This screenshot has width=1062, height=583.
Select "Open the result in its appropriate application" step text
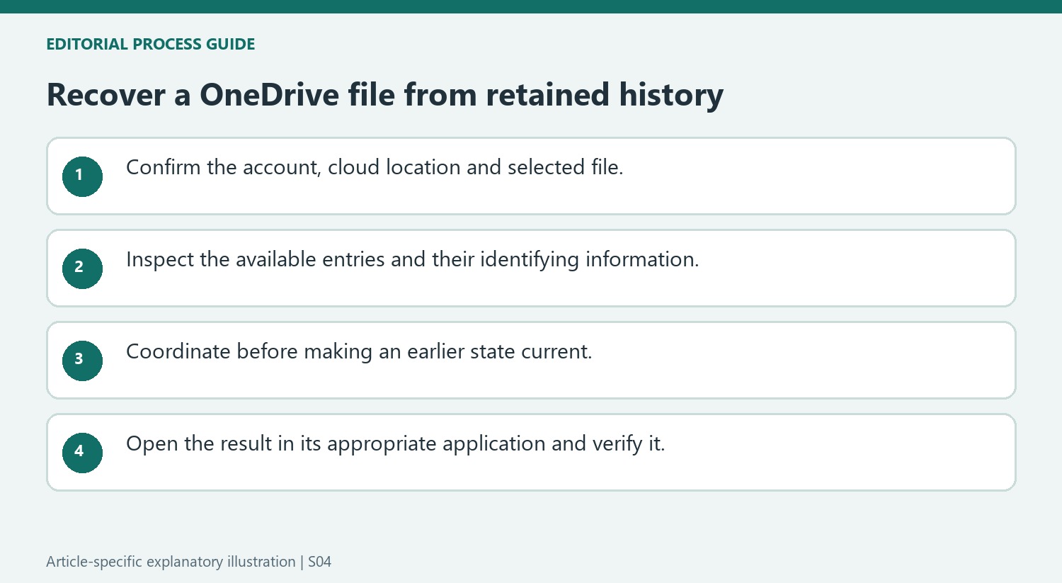coord(336,444)
